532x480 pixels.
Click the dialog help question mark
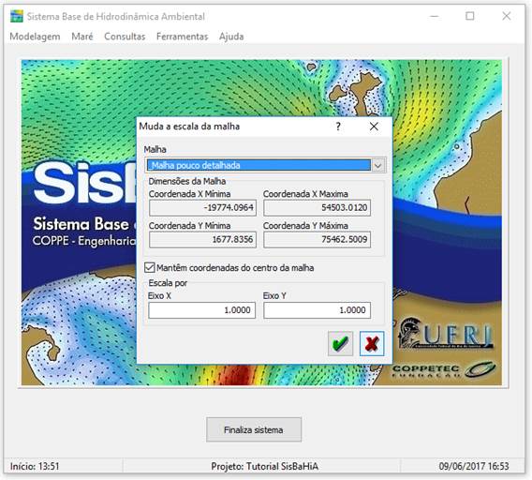[338, 127]
